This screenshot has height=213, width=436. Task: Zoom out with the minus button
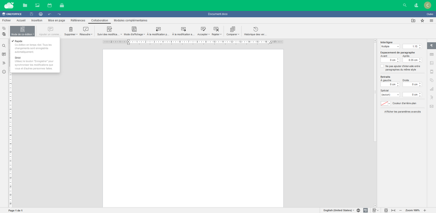point(400,210)
